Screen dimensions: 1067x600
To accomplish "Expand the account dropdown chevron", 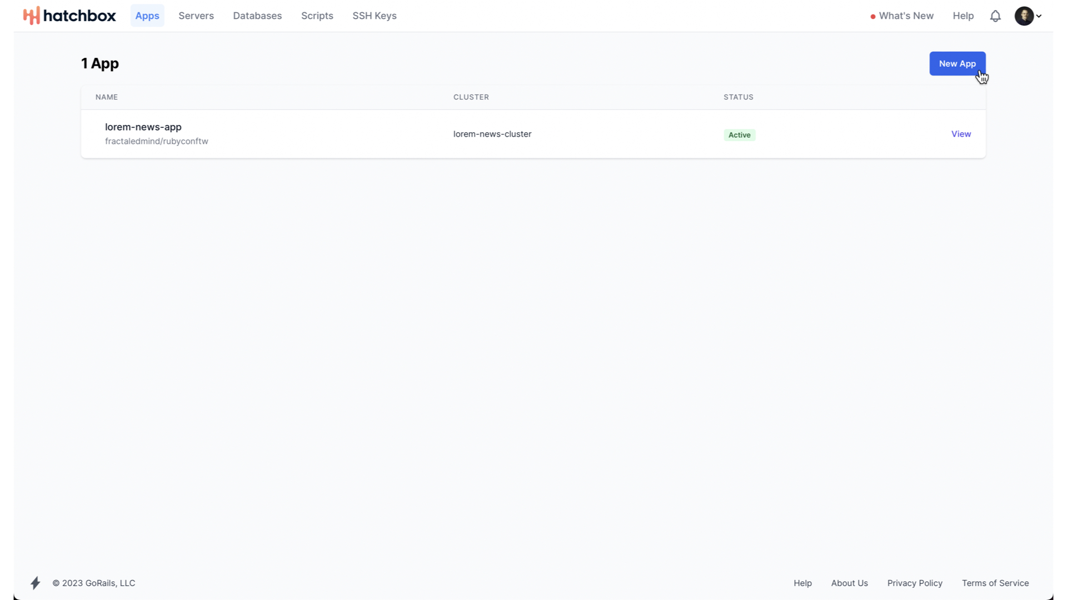I will (1039, 16).
